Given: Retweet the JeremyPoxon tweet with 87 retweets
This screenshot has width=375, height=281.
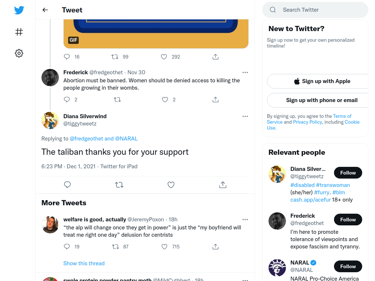Looking at the screenshot, I should pos(115,247).
